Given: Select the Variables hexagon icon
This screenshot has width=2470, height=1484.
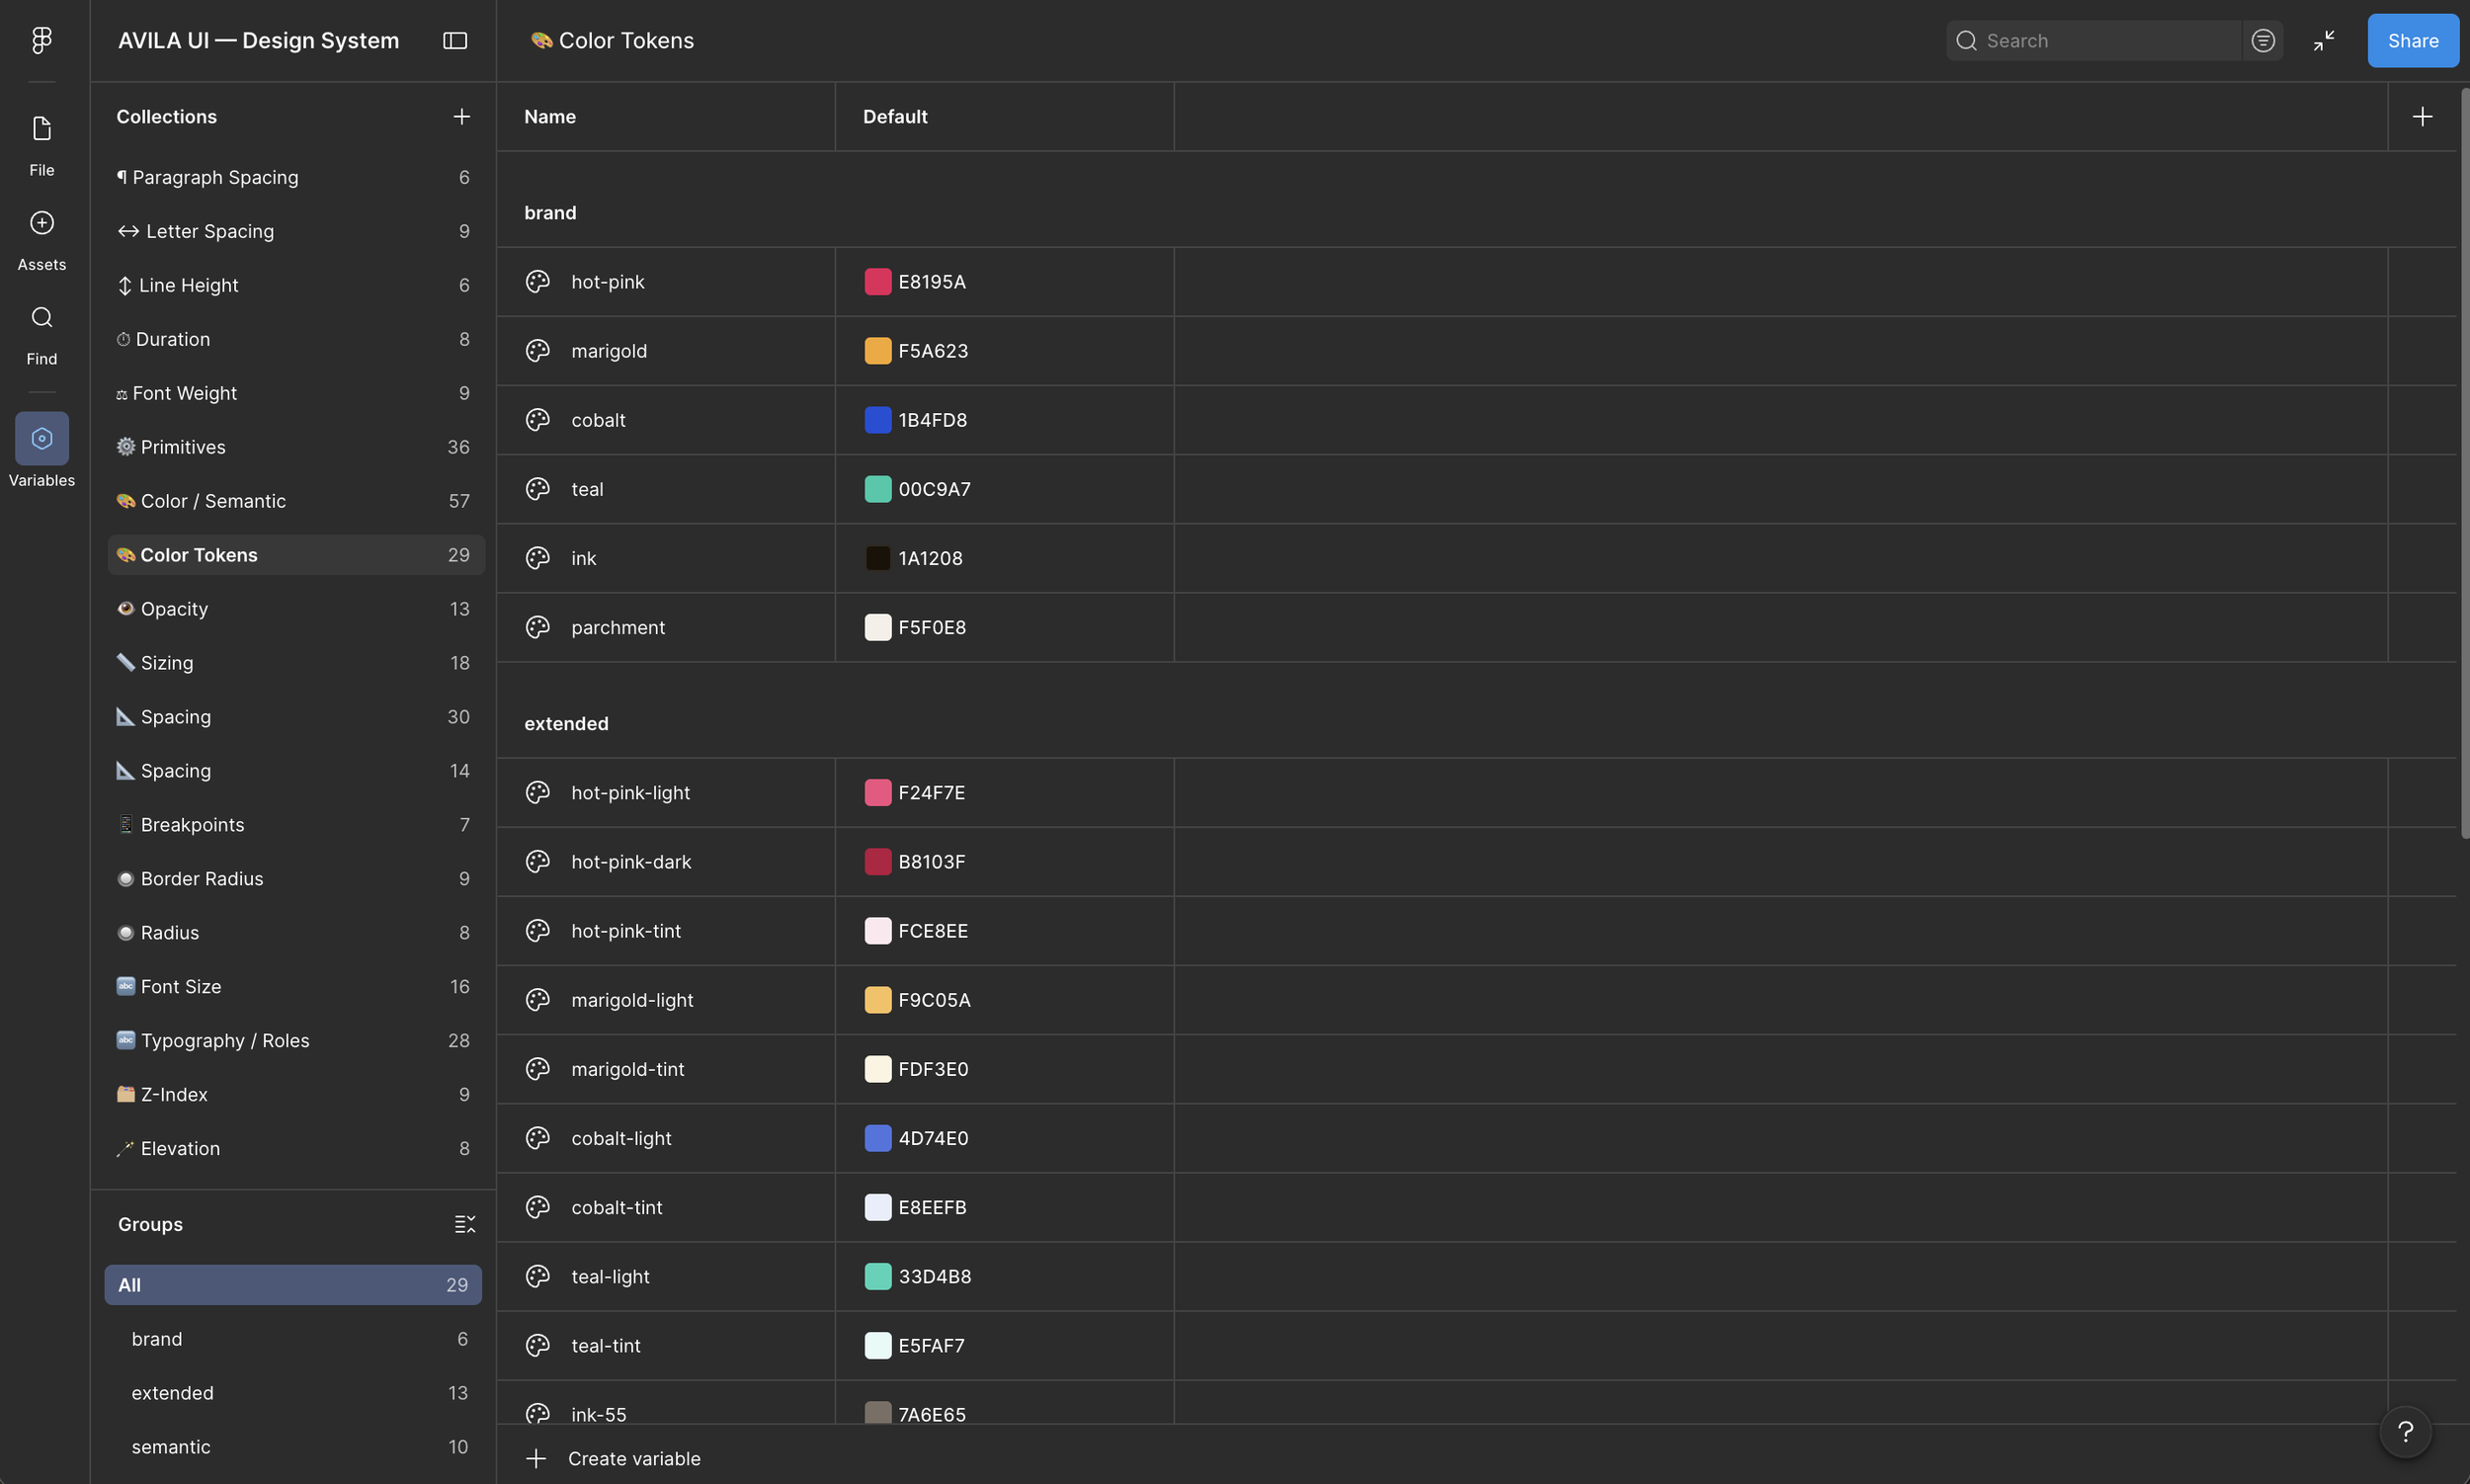Looking at the screenshot, I should click(41, 438).
